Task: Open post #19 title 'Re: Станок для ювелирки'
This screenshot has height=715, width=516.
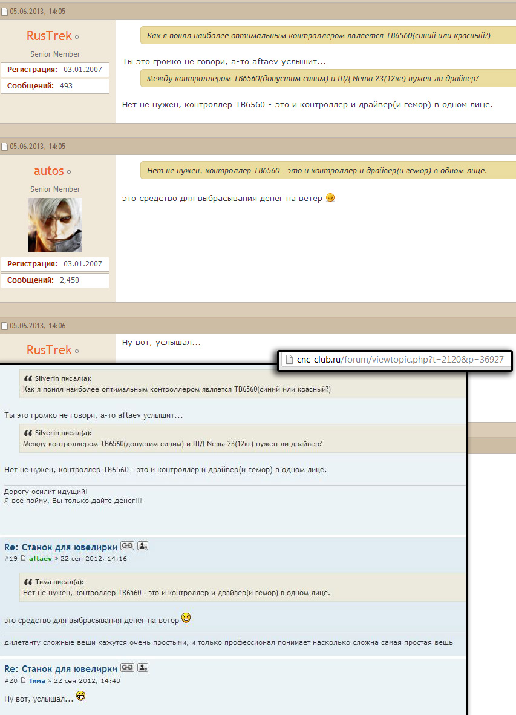Action: [60, 547]
